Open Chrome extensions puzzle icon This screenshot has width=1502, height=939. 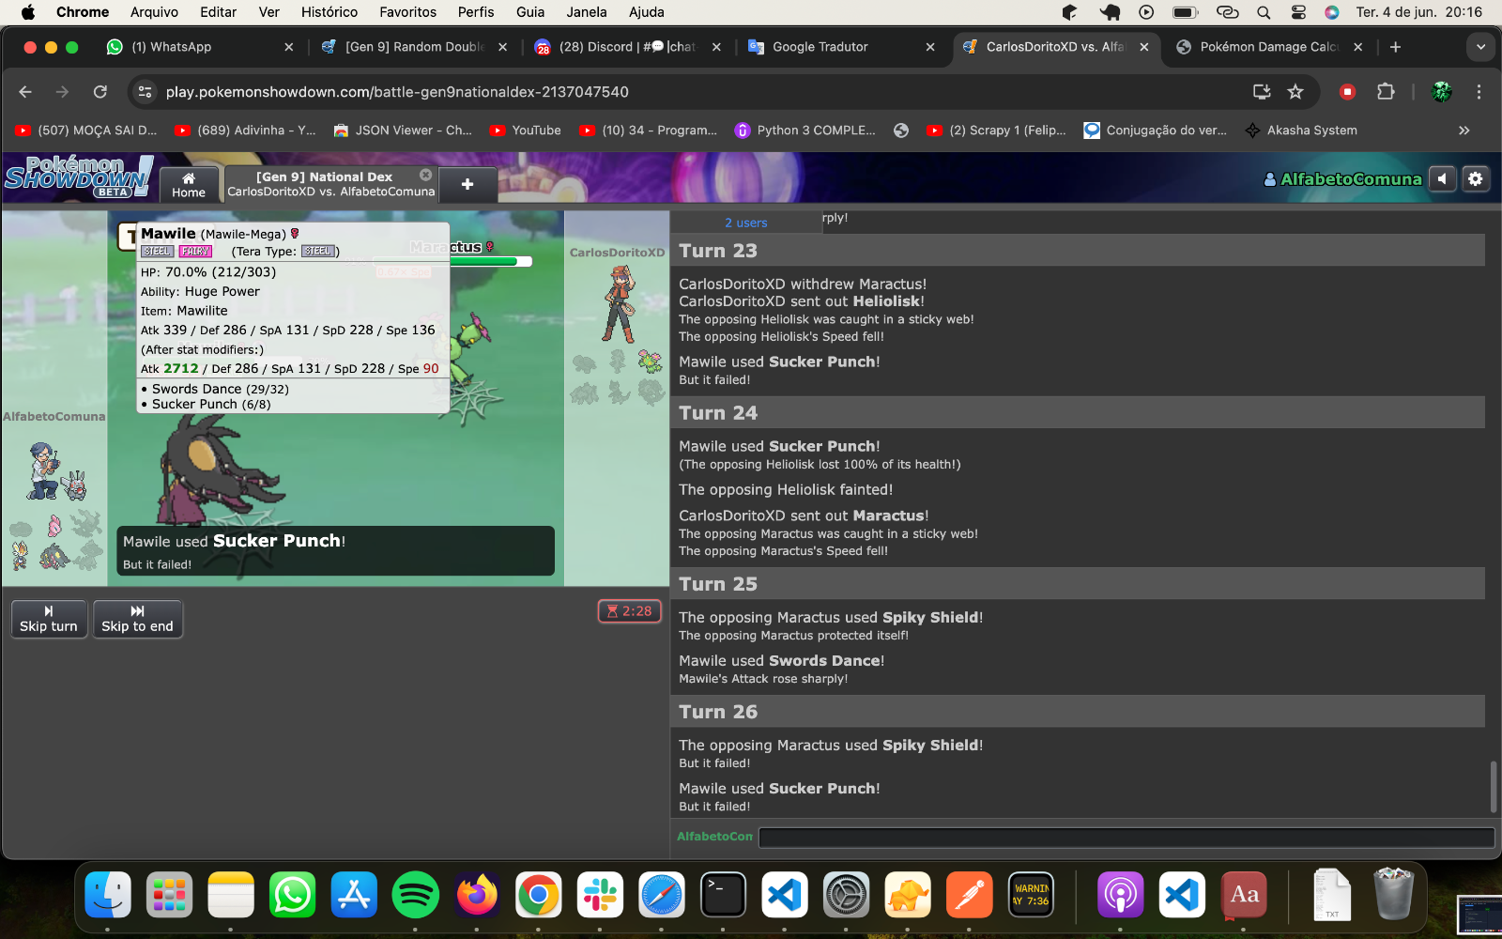1386,91
